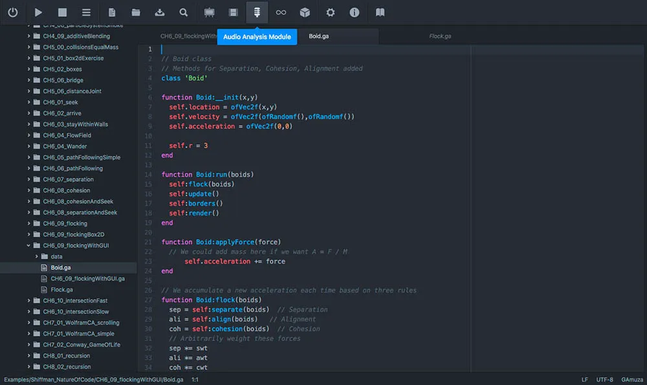Collapse the CH6_09_flockingWithGUI folder

coord(28,245)
